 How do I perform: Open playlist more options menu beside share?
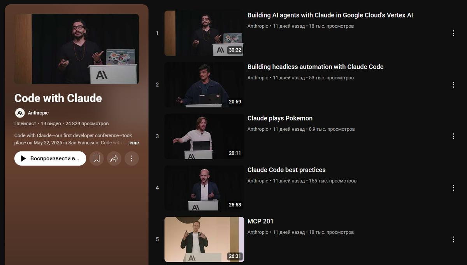[132, 158]
